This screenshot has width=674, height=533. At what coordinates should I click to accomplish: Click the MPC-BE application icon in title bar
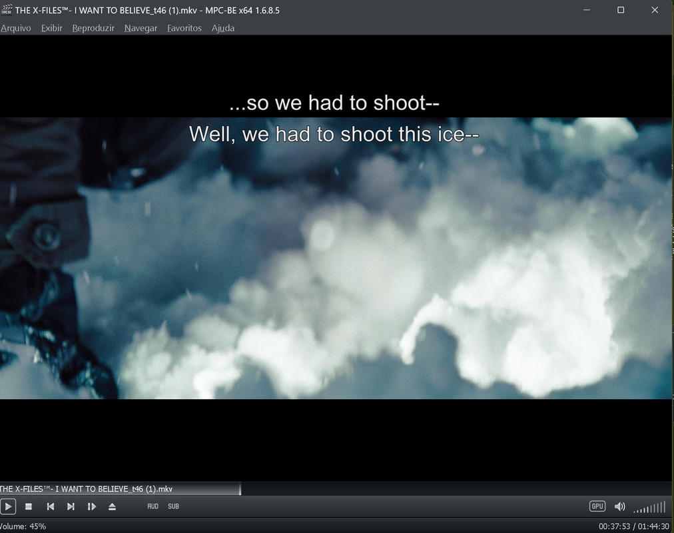tap(7, 10)
